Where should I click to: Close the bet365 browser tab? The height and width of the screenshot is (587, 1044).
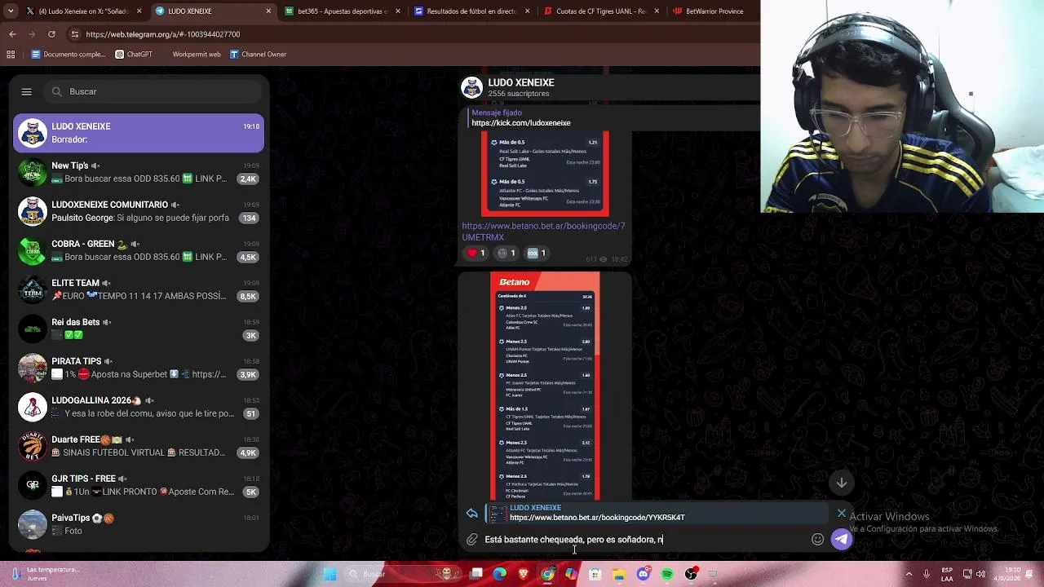397,11
